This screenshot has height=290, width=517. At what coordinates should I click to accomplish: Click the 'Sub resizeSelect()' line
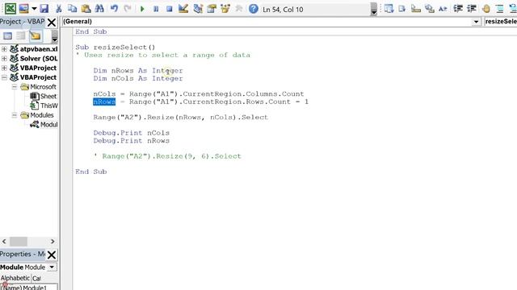115,47
